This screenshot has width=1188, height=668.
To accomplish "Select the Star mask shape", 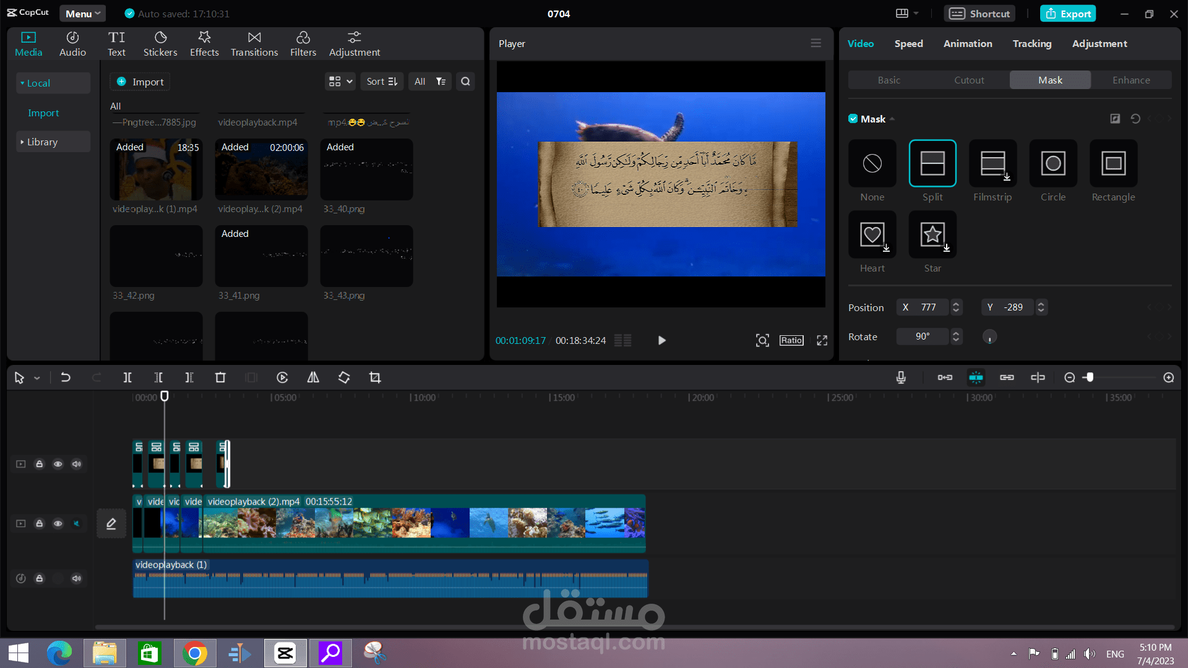I will point(932,234).
